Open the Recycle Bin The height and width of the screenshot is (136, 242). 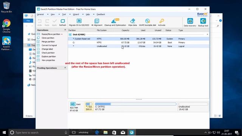point(6,7)
